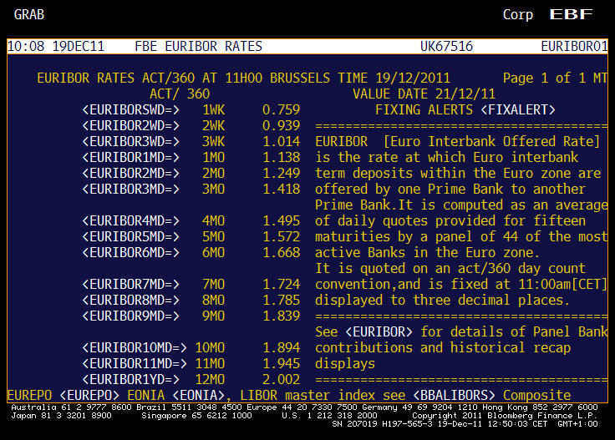Open the <EURIBOR6MD=> ticker link
The height and width of the screenshot is (440, 615).
coord(131,253)
